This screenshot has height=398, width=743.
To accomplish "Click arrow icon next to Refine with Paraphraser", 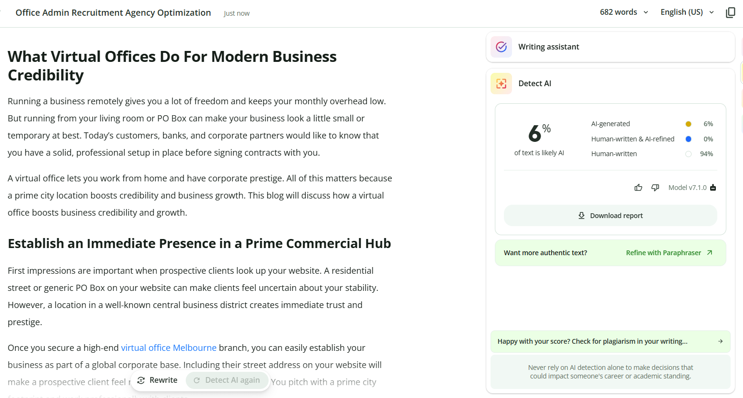I will click(710, 253).
